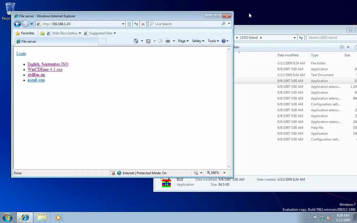Screen dimensions: 357x223
Task: Click the Explorer change view icon
Action: (342, 47)
